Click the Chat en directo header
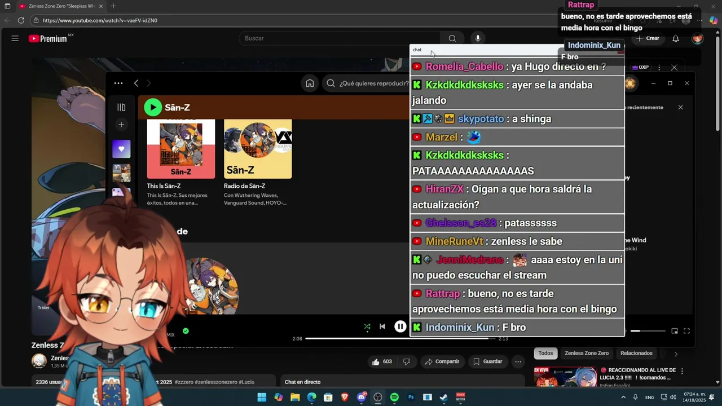 tap(302, 382)
